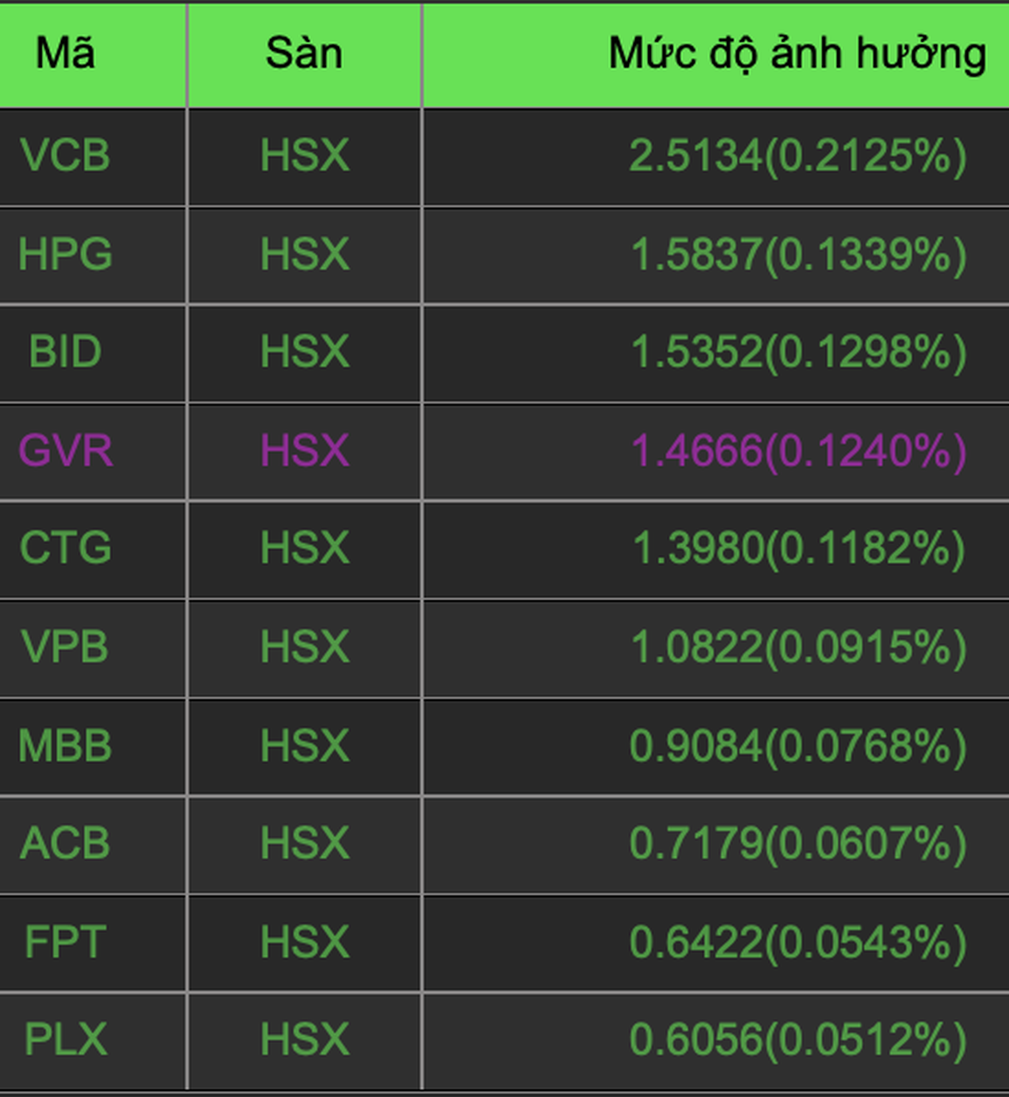The width and height of the screenshot is (1009, 1097).
Task: Open the PLX ticker symbol
Action: coord(66,1039)
